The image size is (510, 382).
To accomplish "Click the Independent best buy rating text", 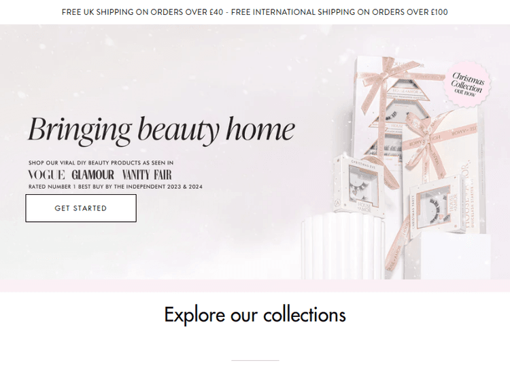I will tap(116, 187).
